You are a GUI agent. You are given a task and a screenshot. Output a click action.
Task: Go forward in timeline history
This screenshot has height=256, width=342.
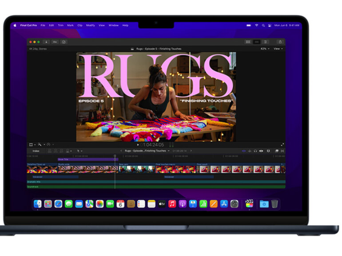pos(191,151)
